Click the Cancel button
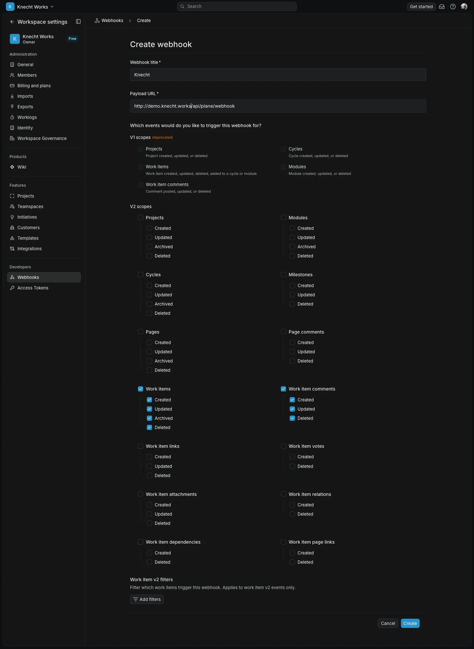The height and width of the screenshot is (649, 474). point(388,623)
